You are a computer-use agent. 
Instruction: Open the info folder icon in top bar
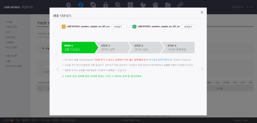[x=168, y=5]
